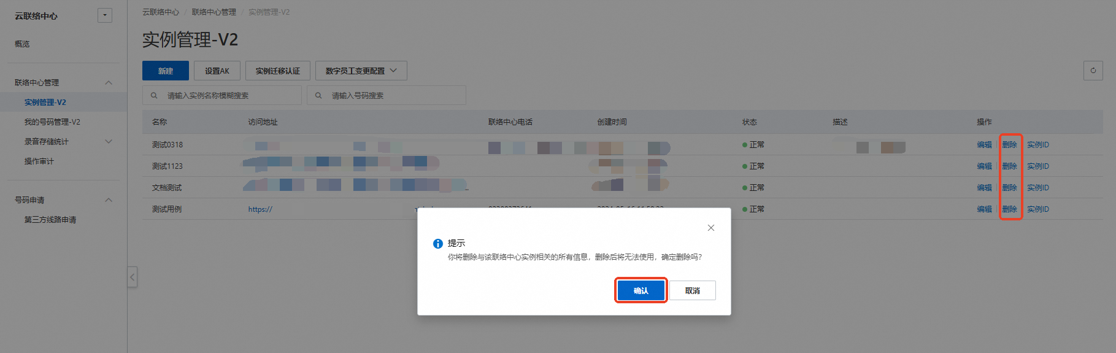Click 删除 for the 文档测试 row
The image size is (1116, 353).
point(1009,187)
